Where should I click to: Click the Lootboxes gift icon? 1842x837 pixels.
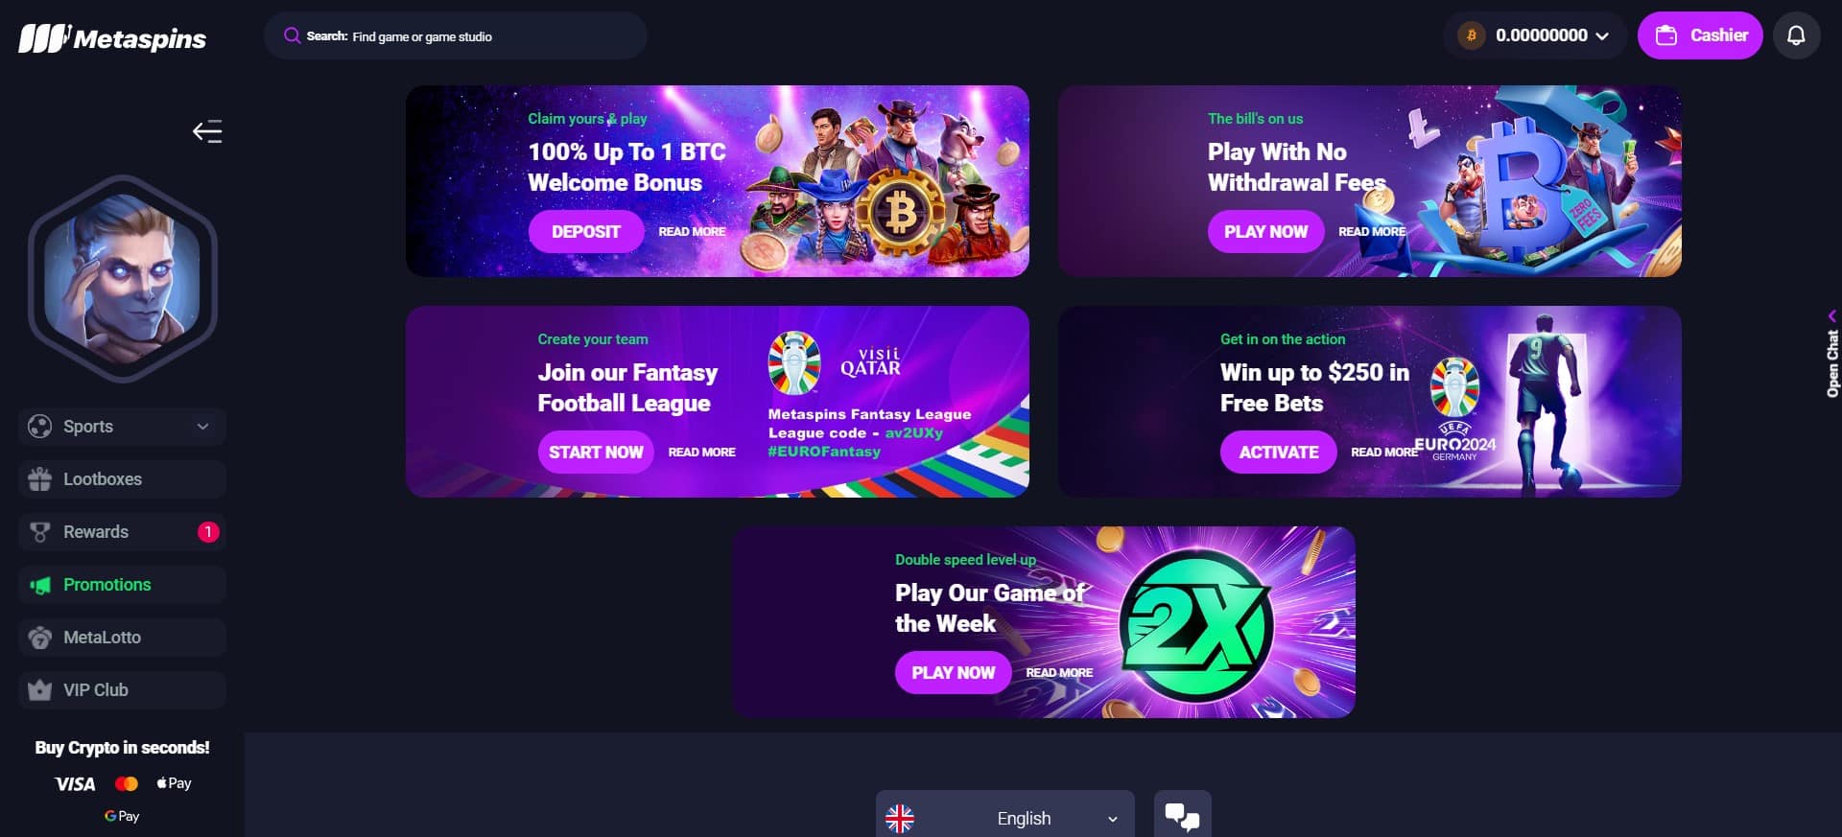point(39,479)
